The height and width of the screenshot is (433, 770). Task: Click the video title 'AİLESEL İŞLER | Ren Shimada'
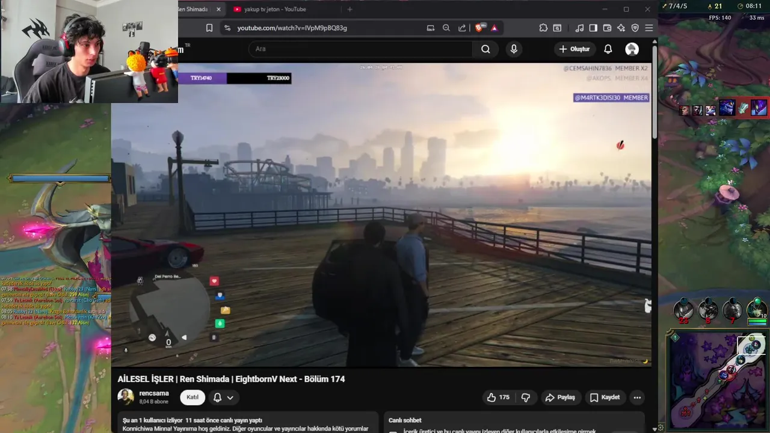(x=231, y=379)
